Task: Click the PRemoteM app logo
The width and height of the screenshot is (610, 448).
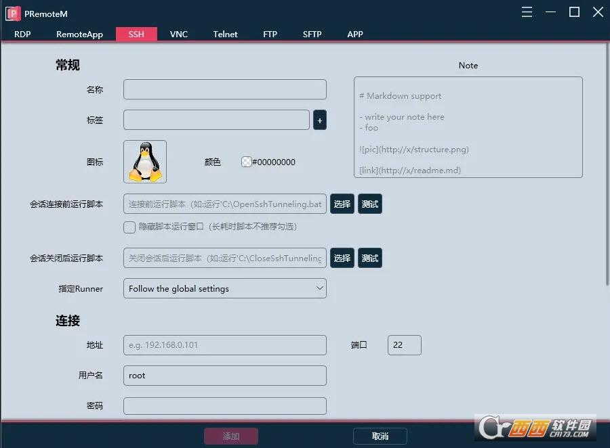Action: 13,14
